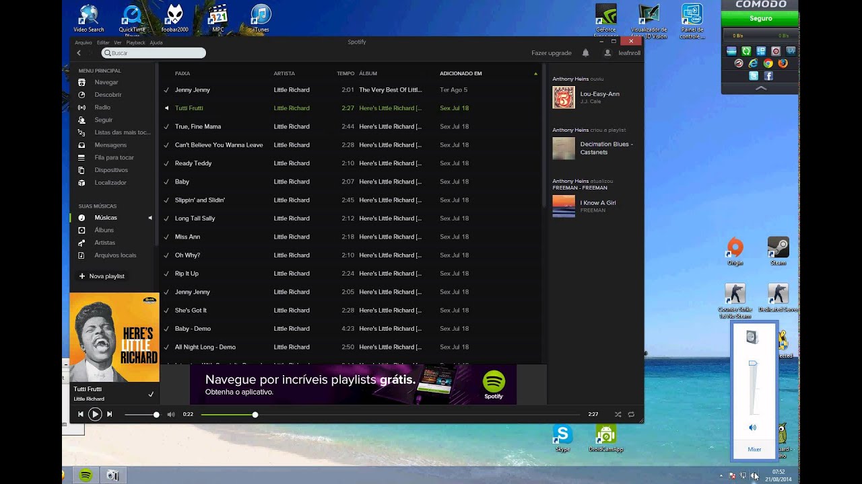The image size is (862, 484).
Task: Toggle shuffle in Spotify player bar
Action: pyautogui.click(x=618, y=414)
